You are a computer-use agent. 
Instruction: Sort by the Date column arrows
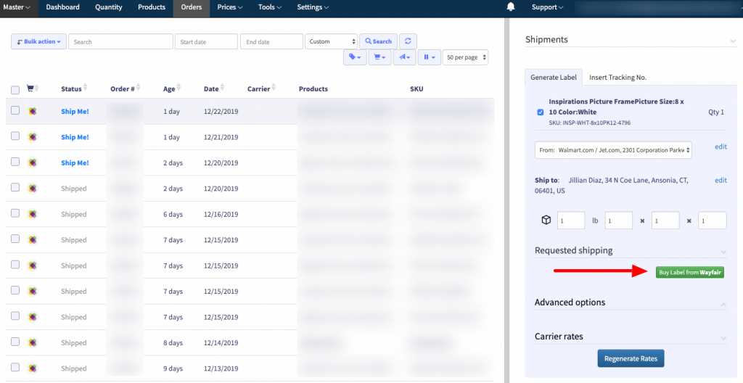[222, 88]
